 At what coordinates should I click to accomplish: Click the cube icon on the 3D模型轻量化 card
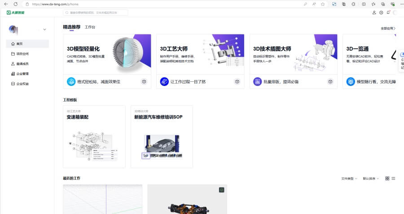point(144,81)
